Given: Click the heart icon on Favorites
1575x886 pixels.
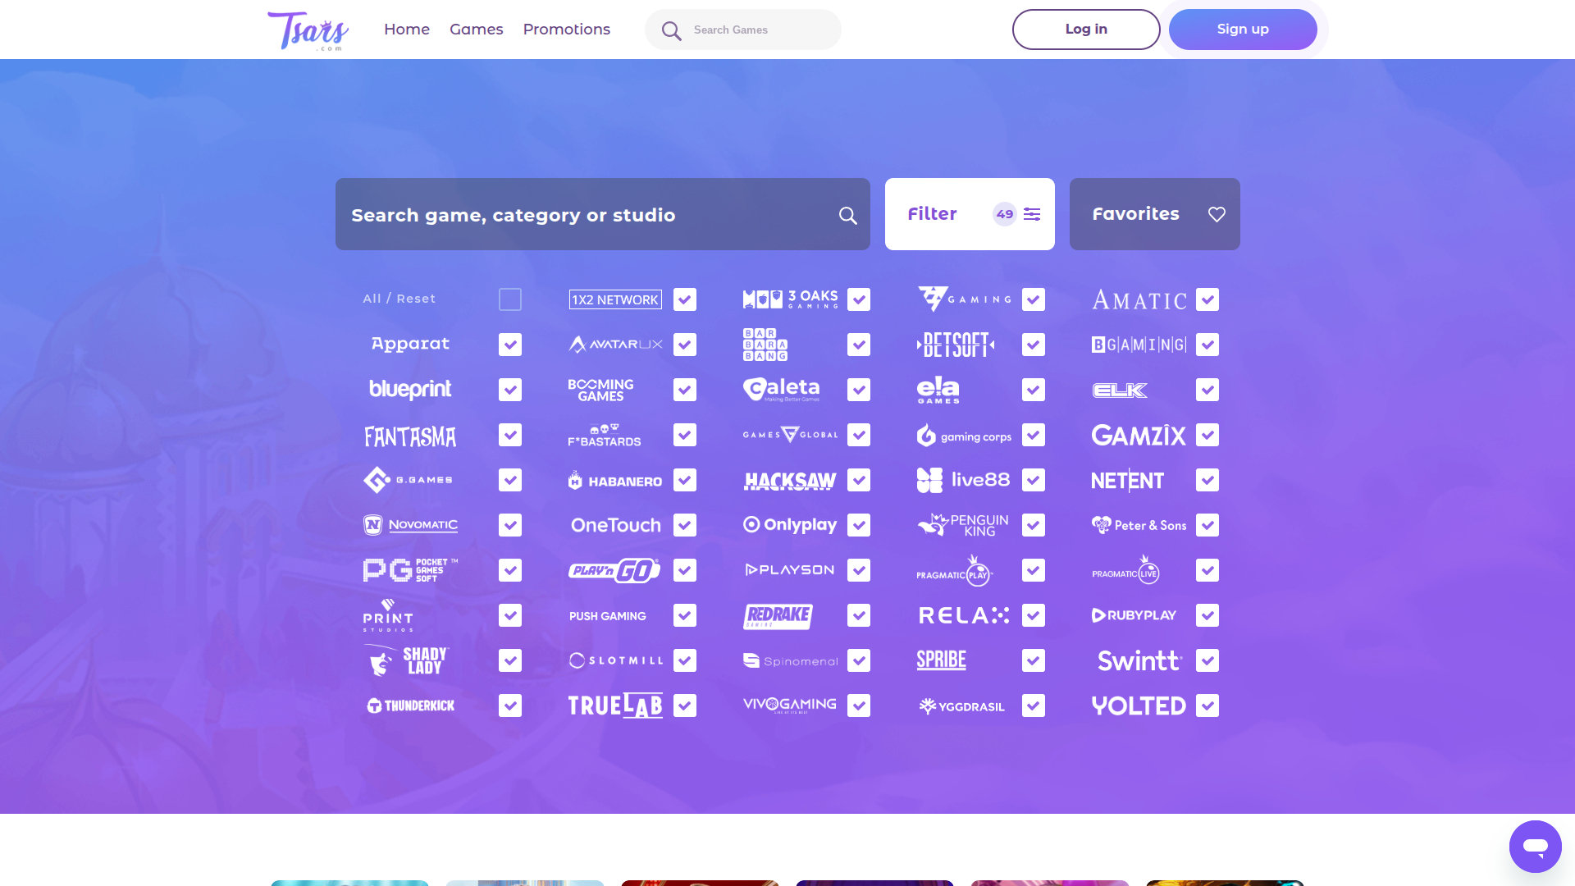Looking at the screenshot, I should pyautogui.click(x=1217, y=214).
